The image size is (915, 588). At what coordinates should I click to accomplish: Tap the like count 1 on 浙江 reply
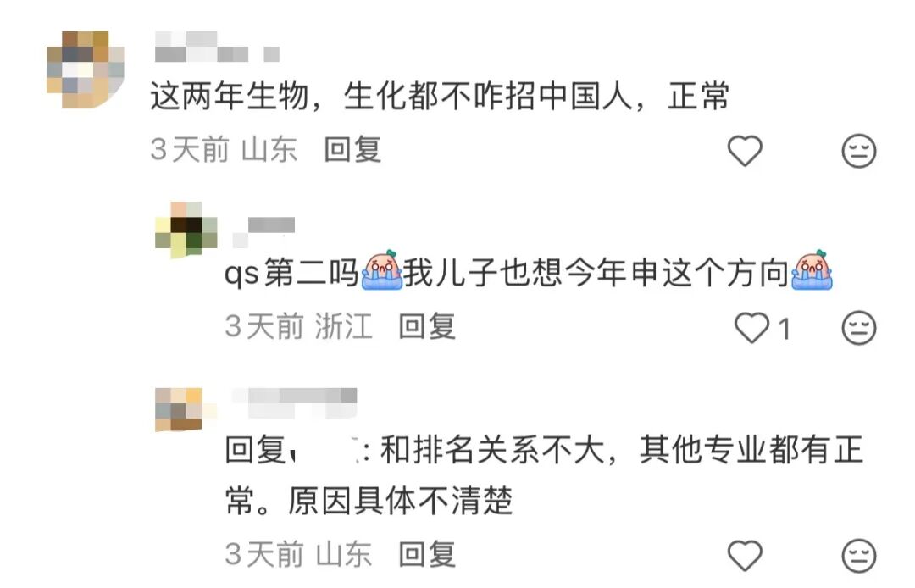pos(785,329)
